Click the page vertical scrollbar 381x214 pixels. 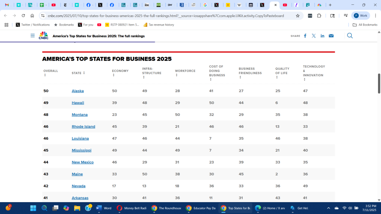pos(379,84)
